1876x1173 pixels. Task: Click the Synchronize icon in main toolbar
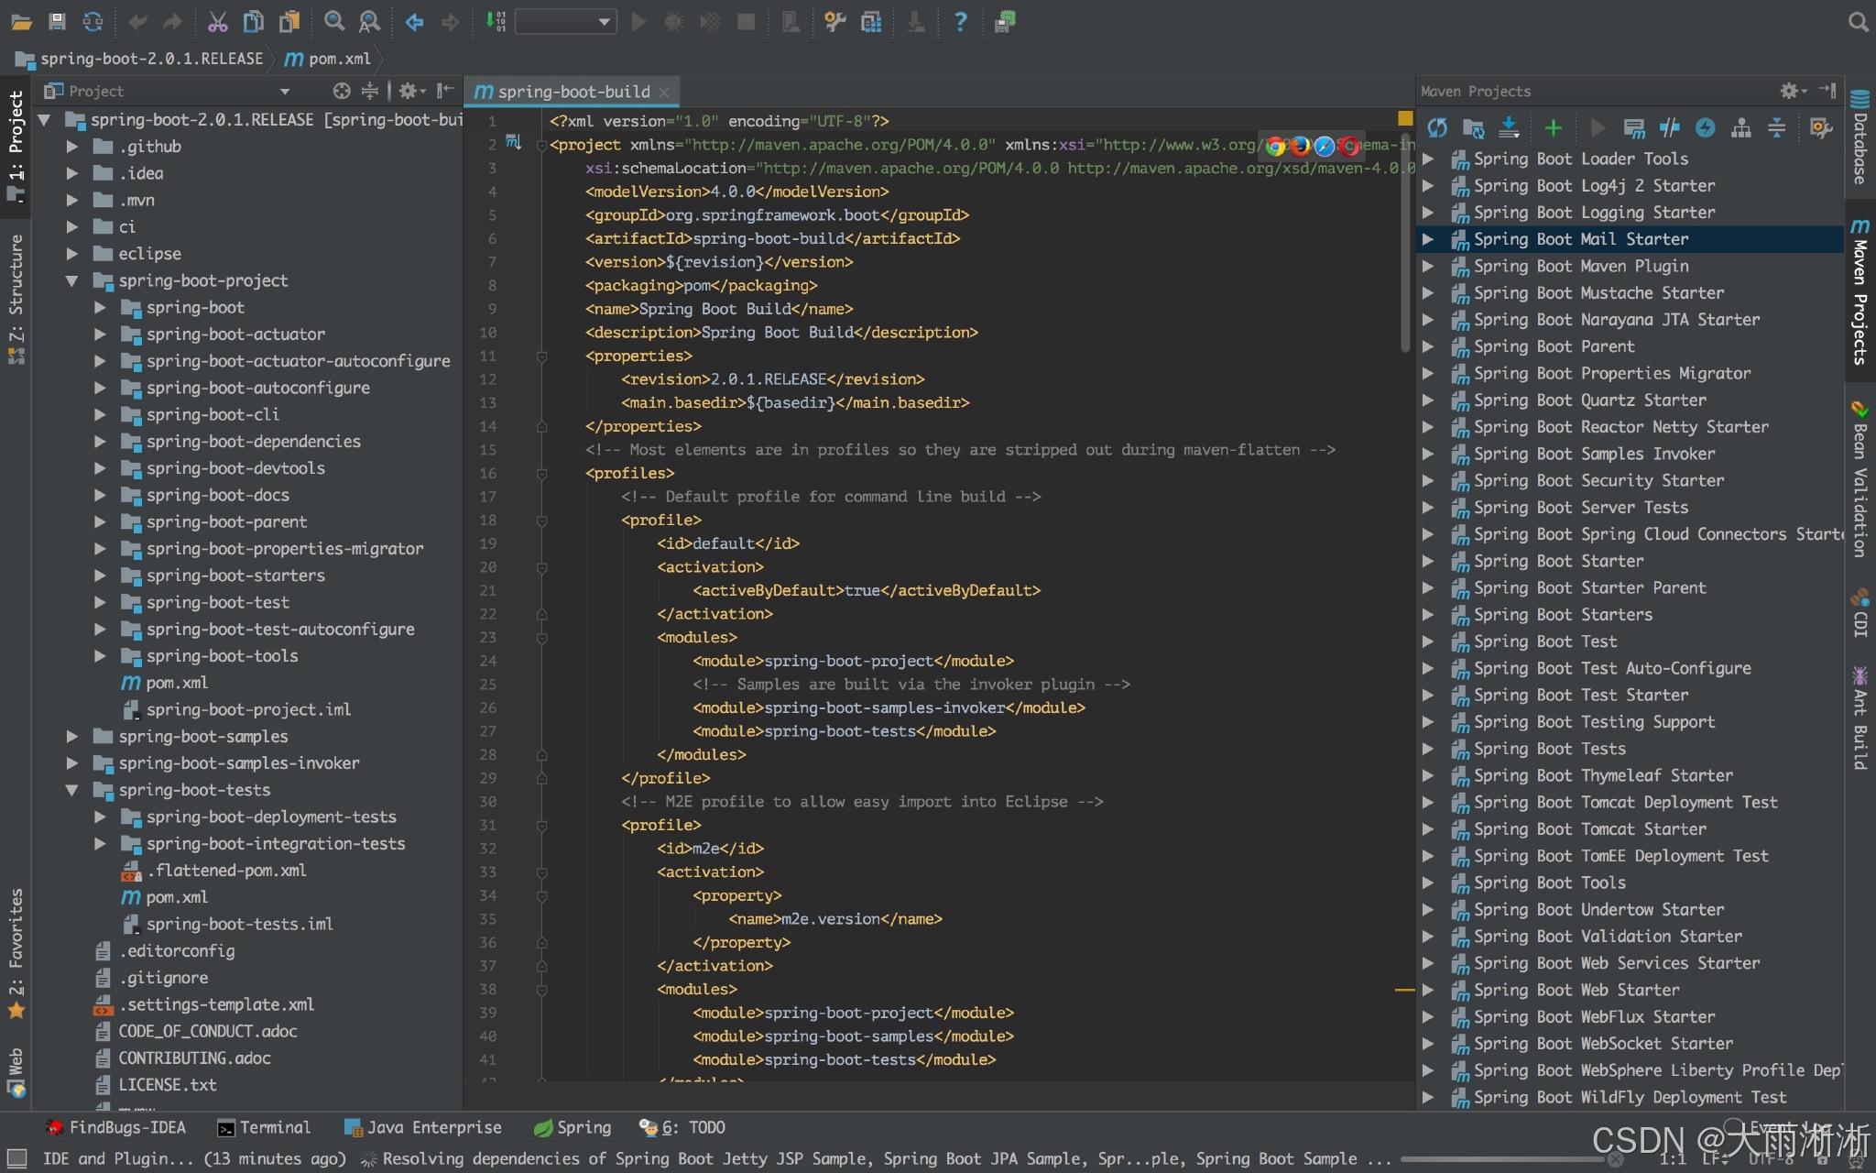click(x=93, y=21)
